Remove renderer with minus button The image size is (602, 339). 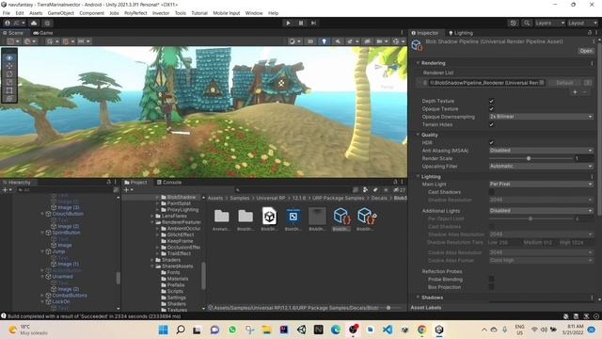click(x=585, y=92)
